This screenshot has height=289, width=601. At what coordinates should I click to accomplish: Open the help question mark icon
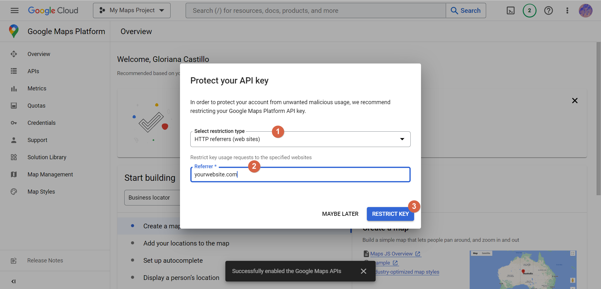pyautogui.click(x=548, y=11)
